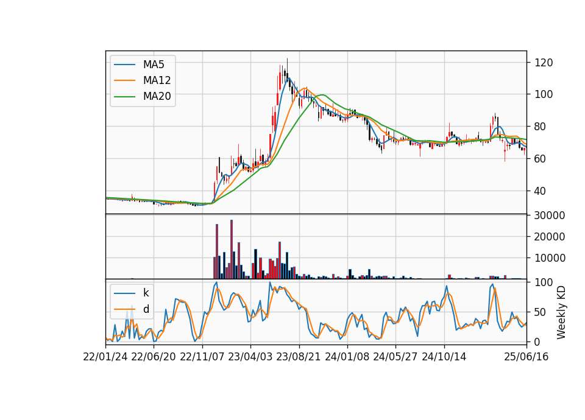Click the 30000 volume axis tick

point(550,215)
